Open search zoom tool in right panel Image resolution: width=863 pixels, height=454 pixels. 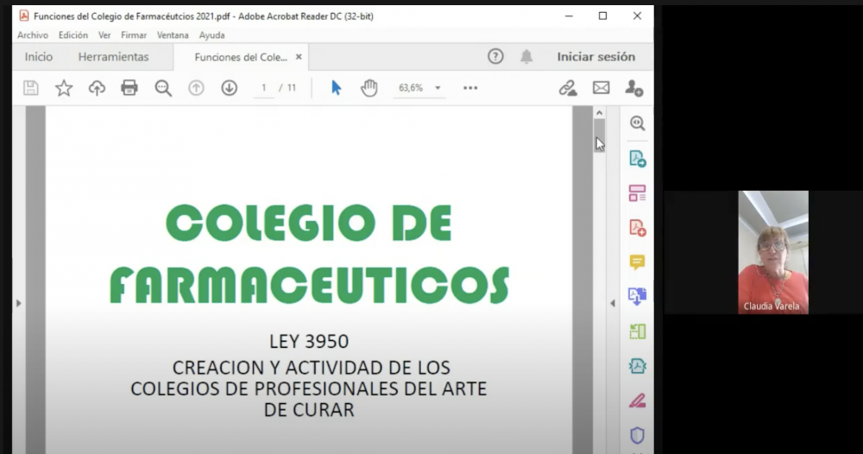coord(638,123)
